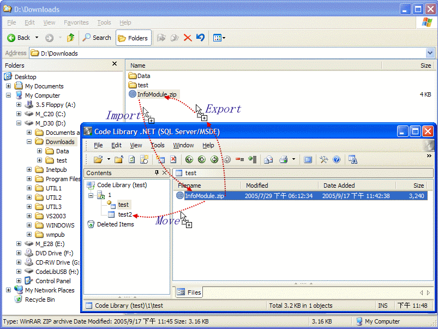This screenshot has width=438, height=329.
Task: Click the red Delete X icon in Explorer toolbar
Action: (x=188, y=38)
